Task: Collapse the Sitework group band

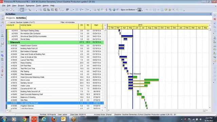Action: click(x=8, y=42)
